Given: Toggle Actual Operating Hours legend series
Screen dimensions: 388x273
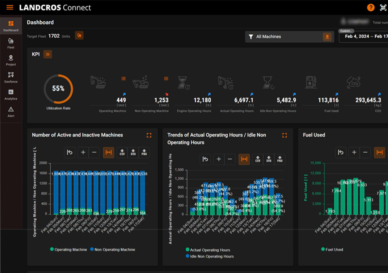Looking at the screenshot, I should click(208, 250).
